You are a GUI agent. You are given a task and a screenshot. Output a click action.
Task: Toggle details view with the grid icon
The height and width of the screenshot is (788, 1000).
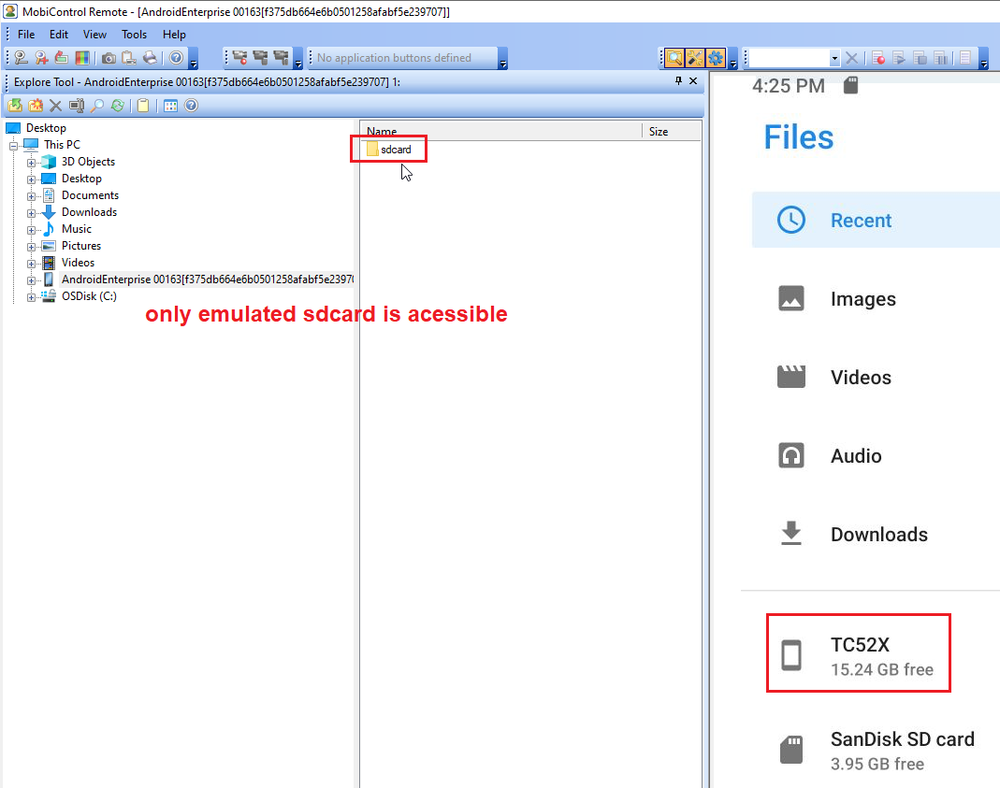[x=171, y=105]
